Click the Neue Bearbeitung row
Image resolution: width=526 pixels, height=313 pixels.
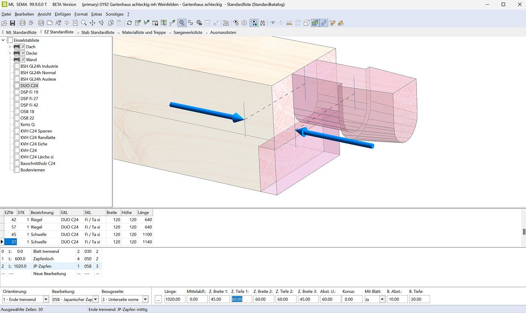[x=51, y=273]
